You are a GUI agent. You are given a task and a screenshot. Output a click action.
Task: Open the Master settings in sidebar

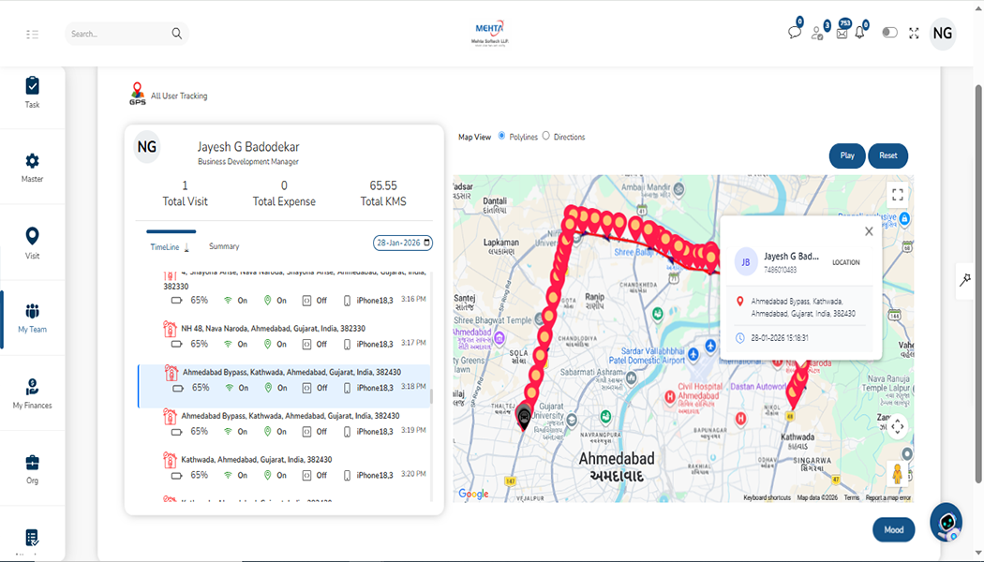coord(32,167)
